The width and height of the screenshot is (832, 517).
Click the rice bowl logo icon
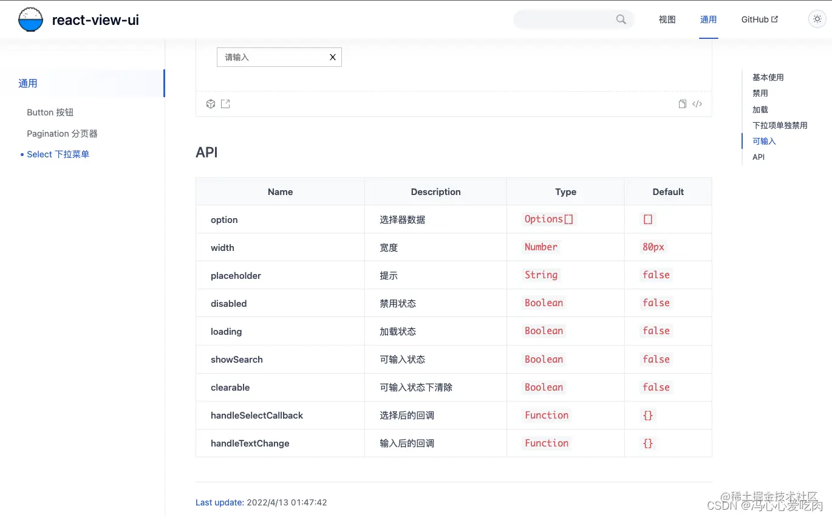[30, 19]
